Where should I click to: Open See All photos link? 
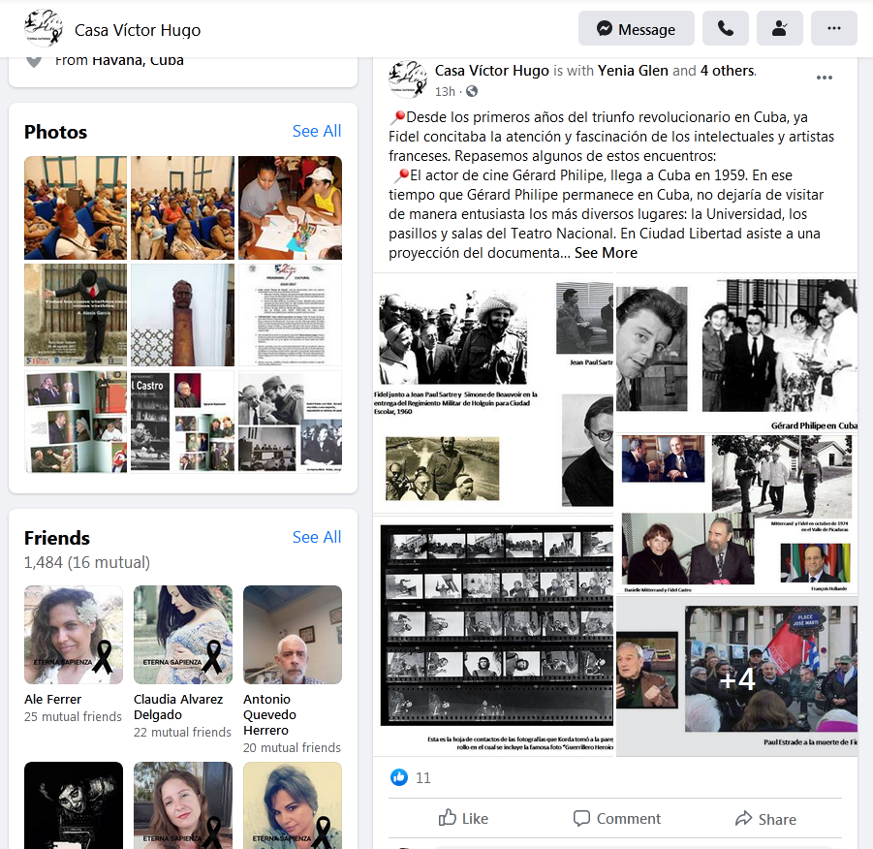tap(317, 131)
